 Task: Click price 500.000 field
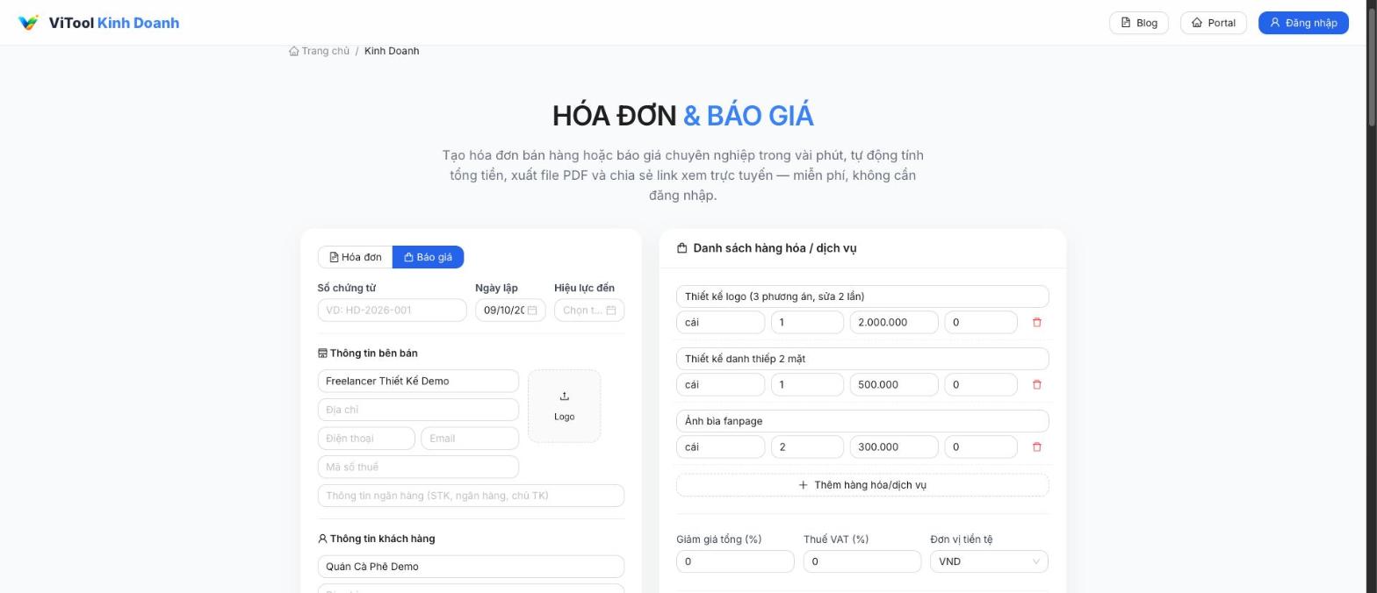coord(894,384)
